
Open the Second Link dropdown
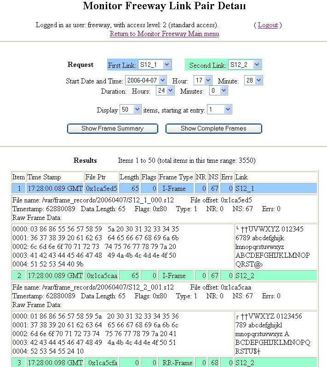(244, 65)
